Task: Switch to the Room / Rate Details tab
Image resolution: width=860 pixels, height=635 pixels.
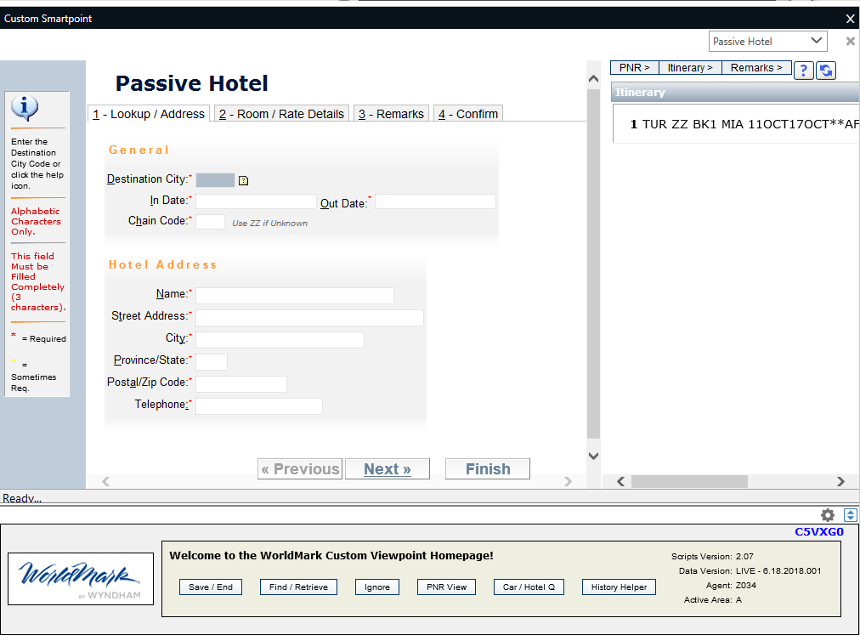Action: click(x=280, y=113)
